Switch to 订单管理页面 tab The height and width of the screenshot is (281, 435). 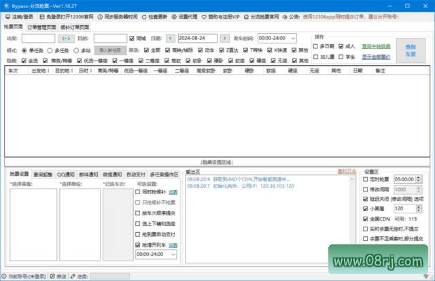click(41, 27)
